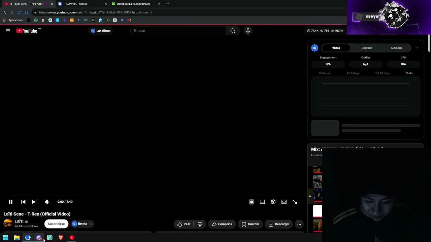Open the YouTube hamburger guide menu
Image resolution: width=431 pixels, height=242 pixels.
tap(8, 31)
